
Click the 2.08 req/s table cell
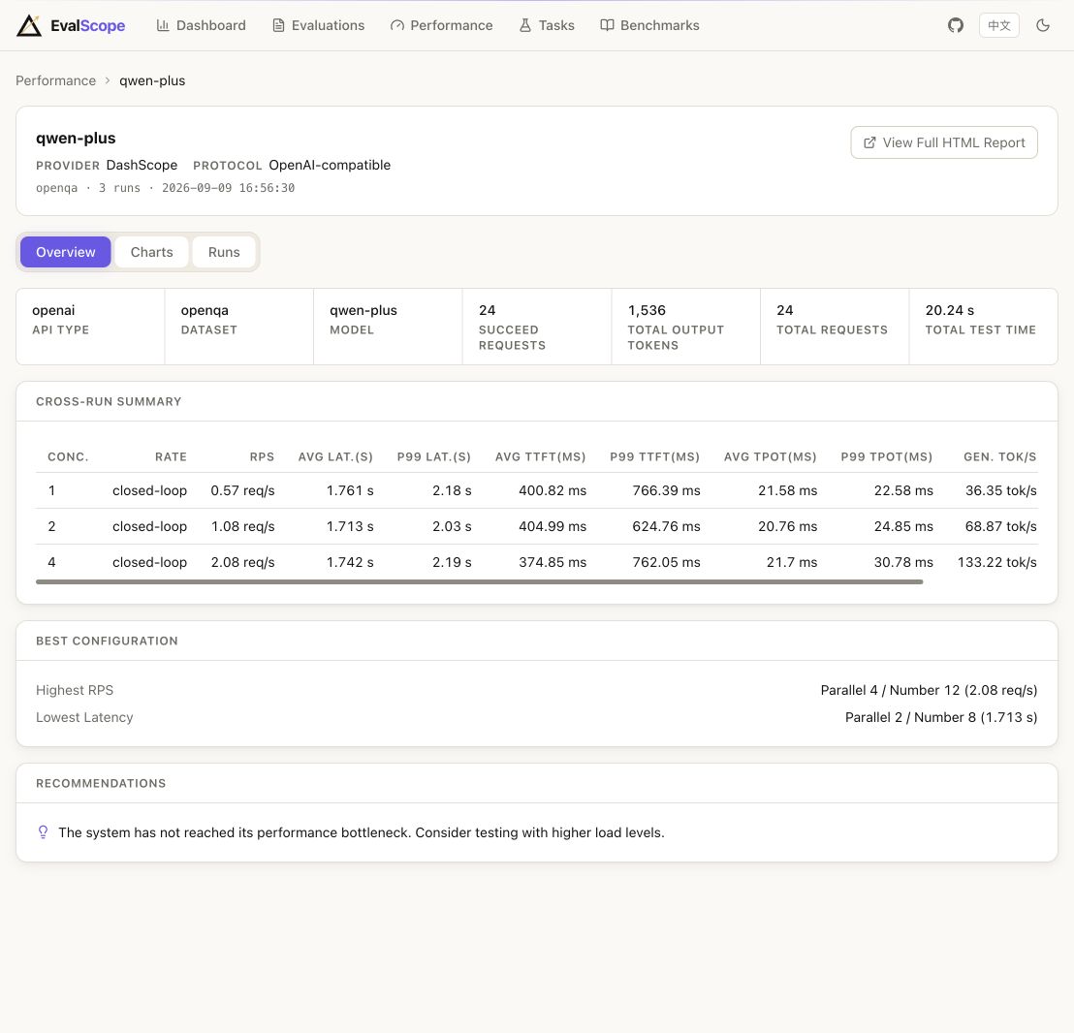(x=242, y=562)
